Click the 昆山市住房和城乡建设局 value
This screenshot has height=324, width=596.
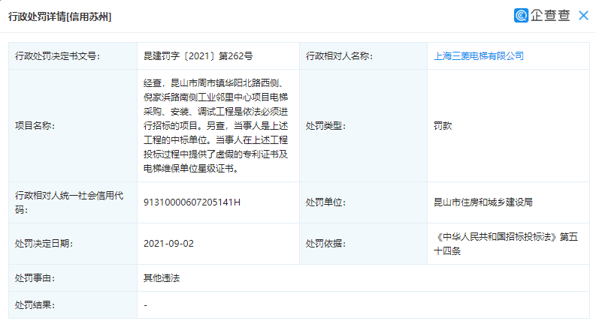[483, 202]
